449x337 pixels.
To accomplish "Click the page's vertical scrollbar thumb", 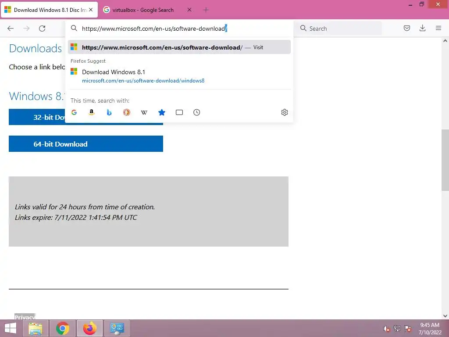I will click(445, 160).
